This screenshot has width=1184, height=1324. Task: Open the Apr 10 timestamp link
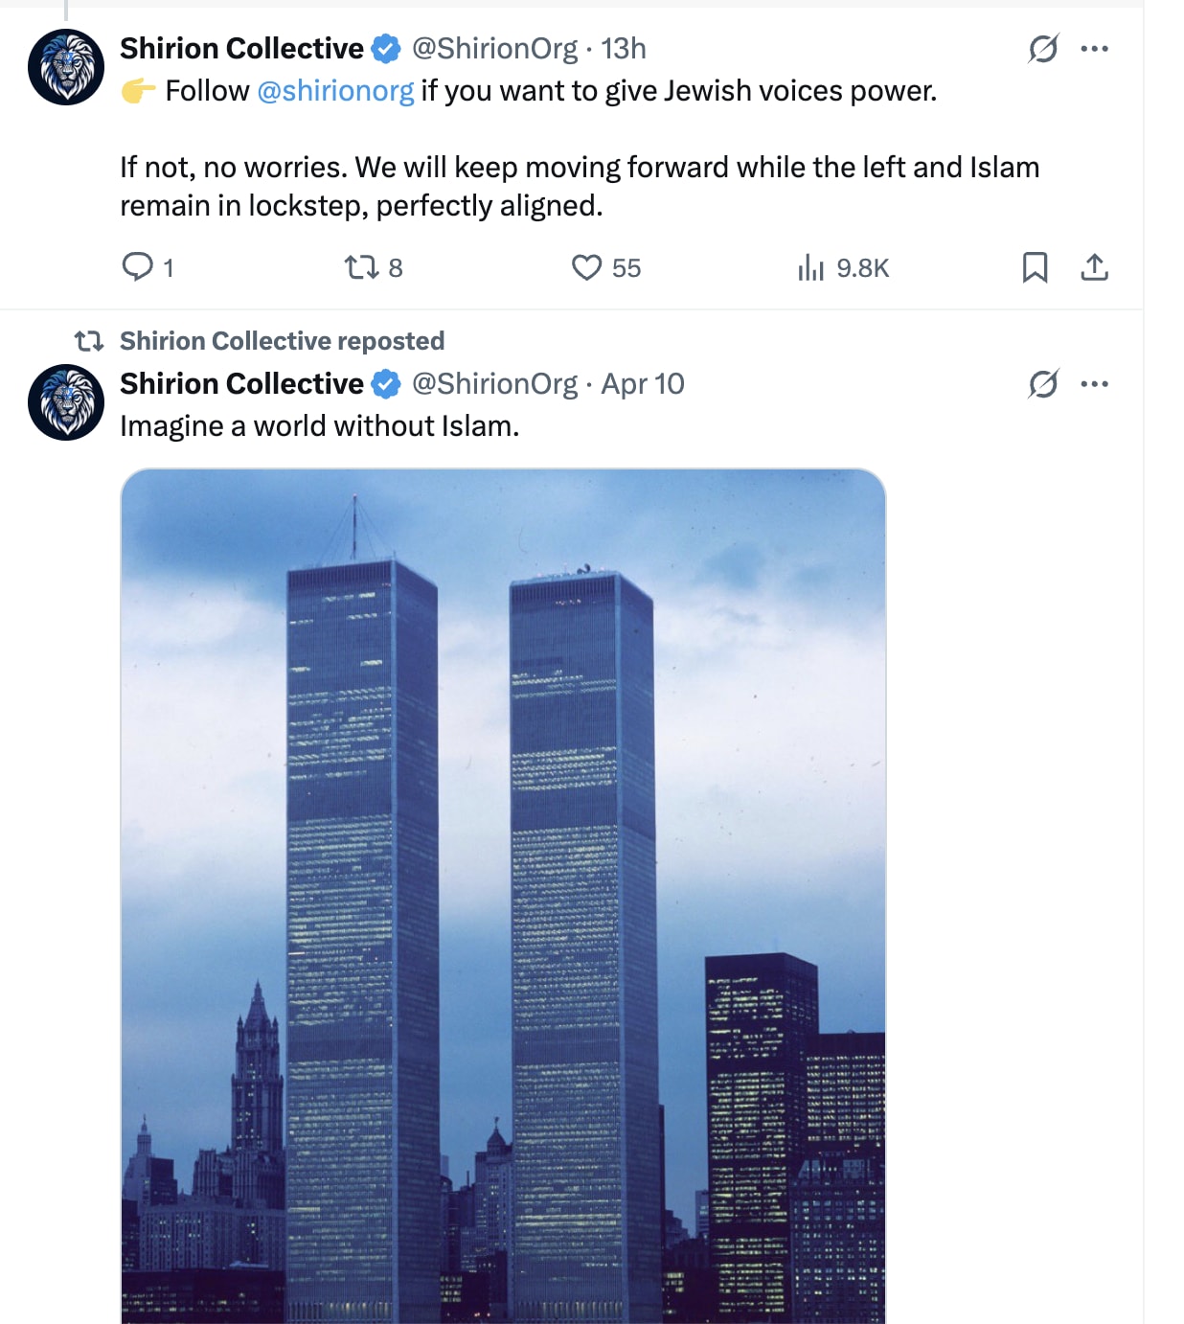coord(643,383)
